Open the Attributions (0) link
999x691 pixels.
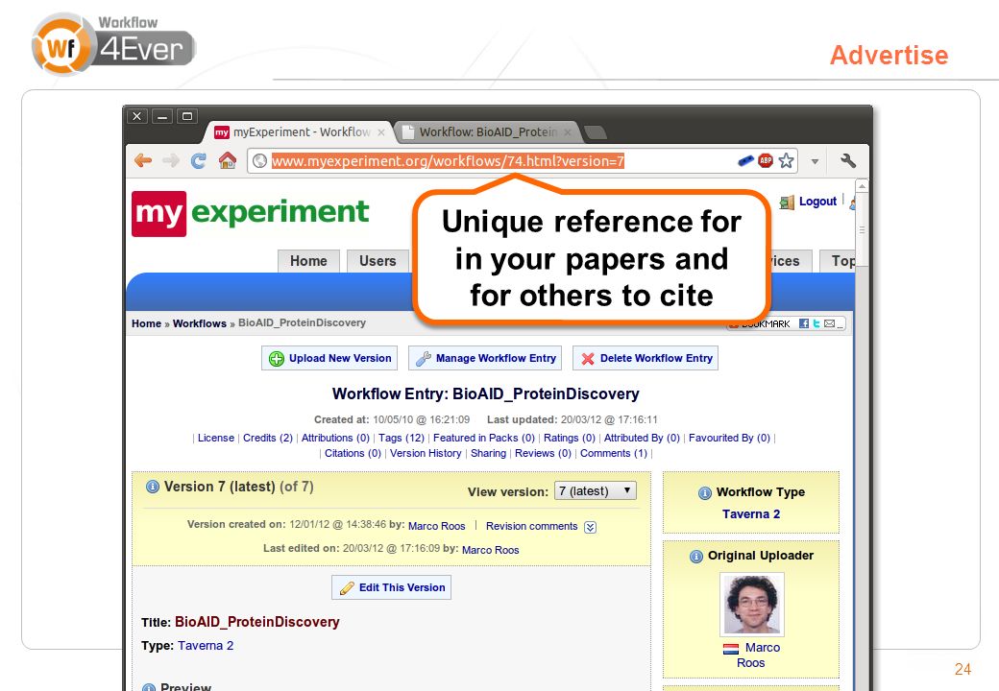[x=335, y=438]
